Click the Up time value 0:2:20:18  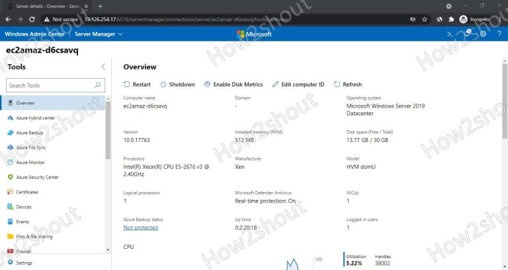246,228
